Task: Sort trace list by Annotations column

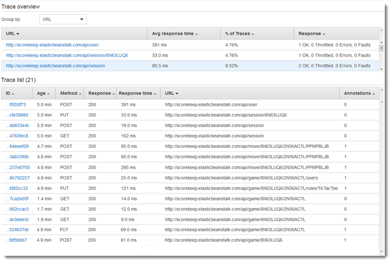Action: click(x=359, y=93)
